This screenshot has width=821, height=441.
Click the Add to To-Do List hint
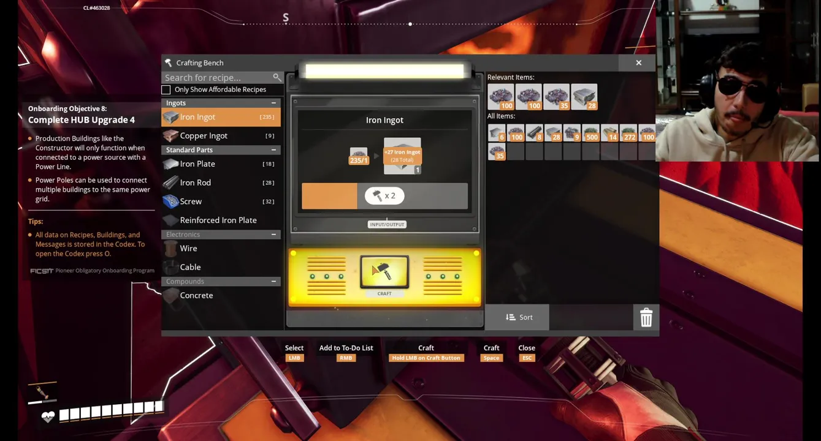click(x=346, y=353)
